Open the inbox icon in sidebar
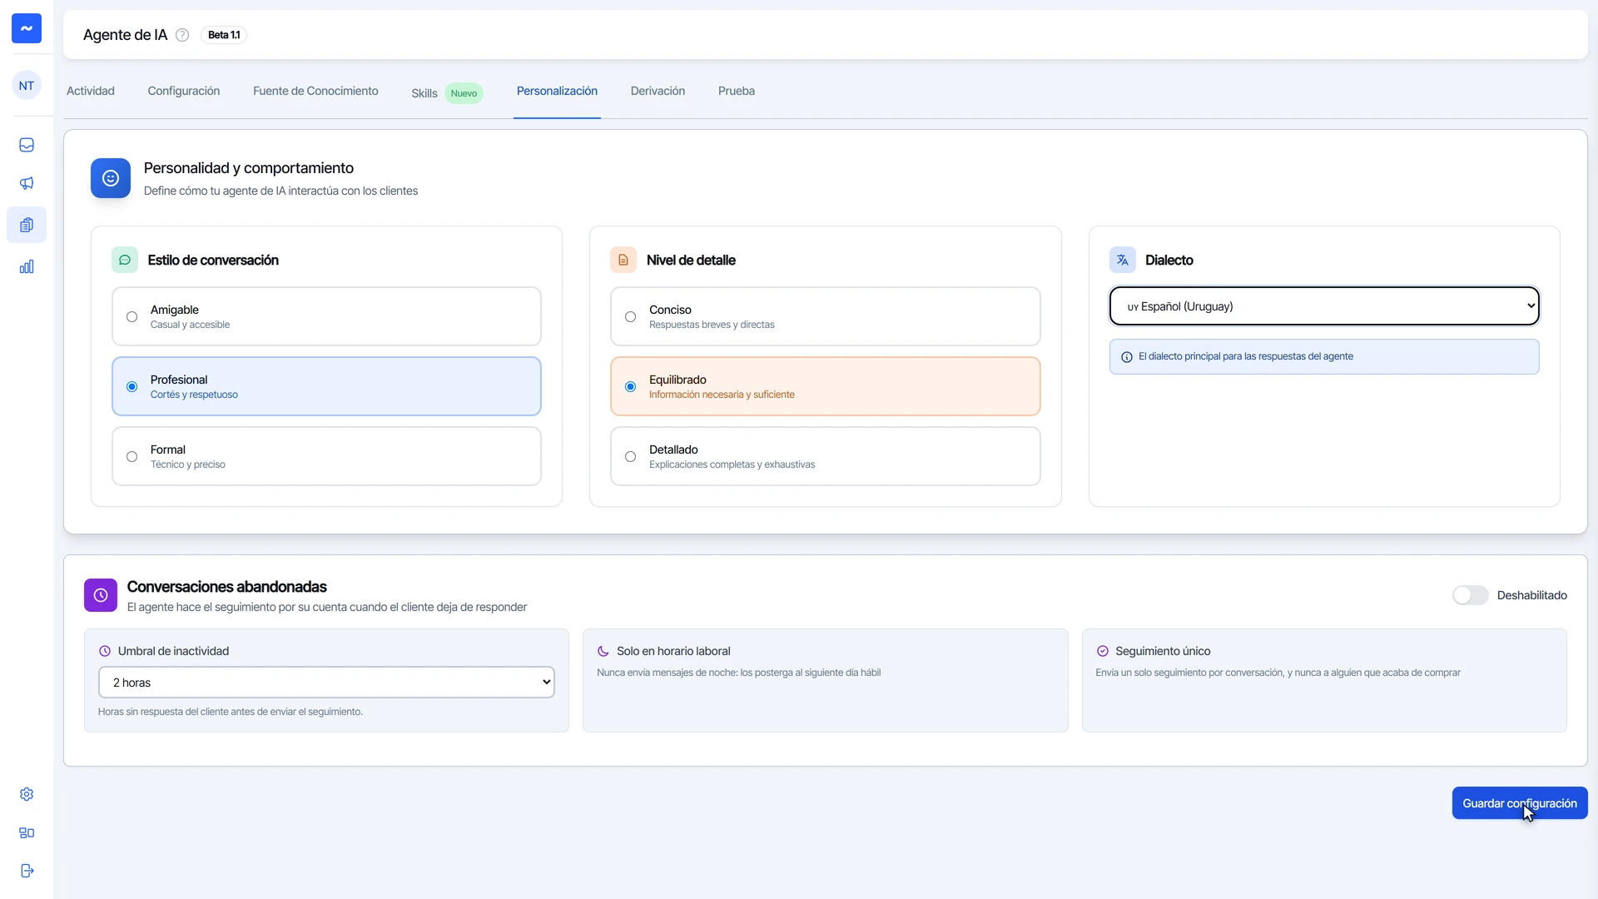Image resolution: width=1598 pixels, height=899 pixels. click(x=27, y=145)
